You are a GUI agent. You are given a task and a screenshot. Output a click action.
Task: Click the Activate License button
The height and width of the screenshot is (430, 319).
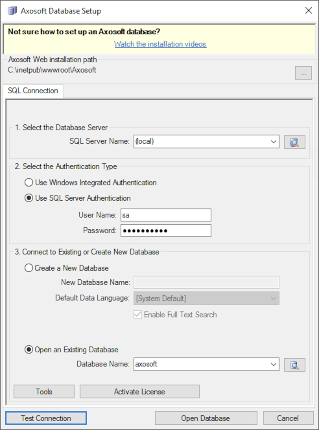click(139, 391)
